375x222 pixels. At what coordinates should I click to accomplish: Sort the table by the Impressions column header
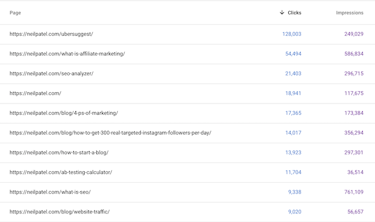[x=350, y=13]
